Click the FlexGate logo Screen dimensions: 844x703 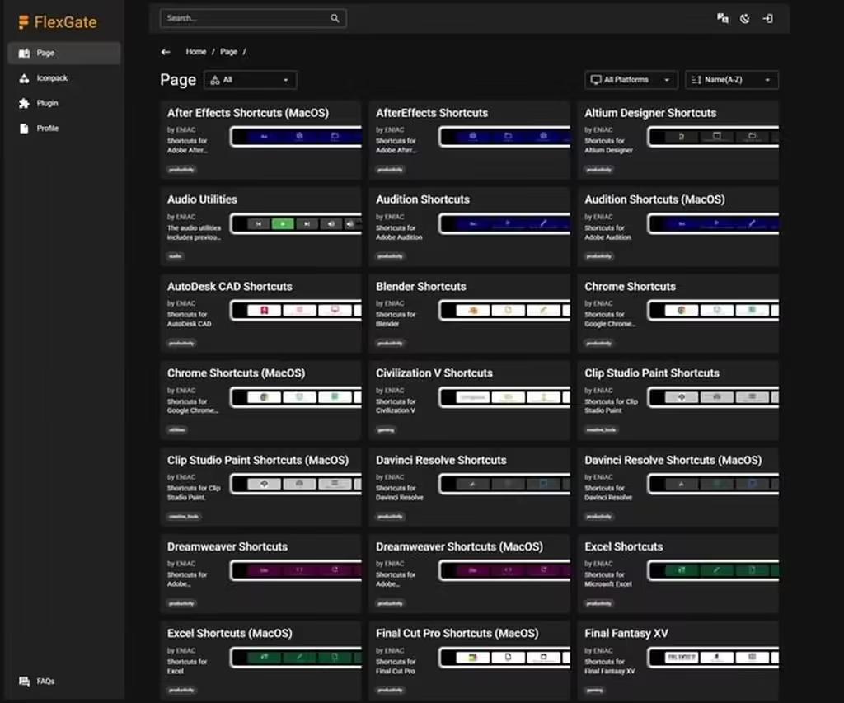pyautogui.click(x=58, y=22)
